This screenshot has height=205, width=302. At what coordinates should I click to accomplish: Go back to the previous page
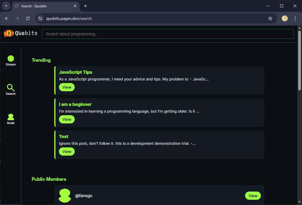click(7, 18)
